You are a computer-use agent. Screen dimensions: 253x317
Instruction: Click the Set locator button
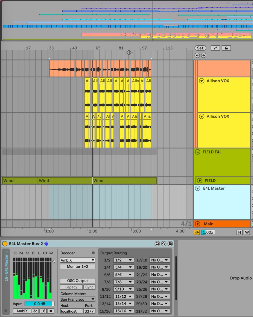(x=200, y=48)
